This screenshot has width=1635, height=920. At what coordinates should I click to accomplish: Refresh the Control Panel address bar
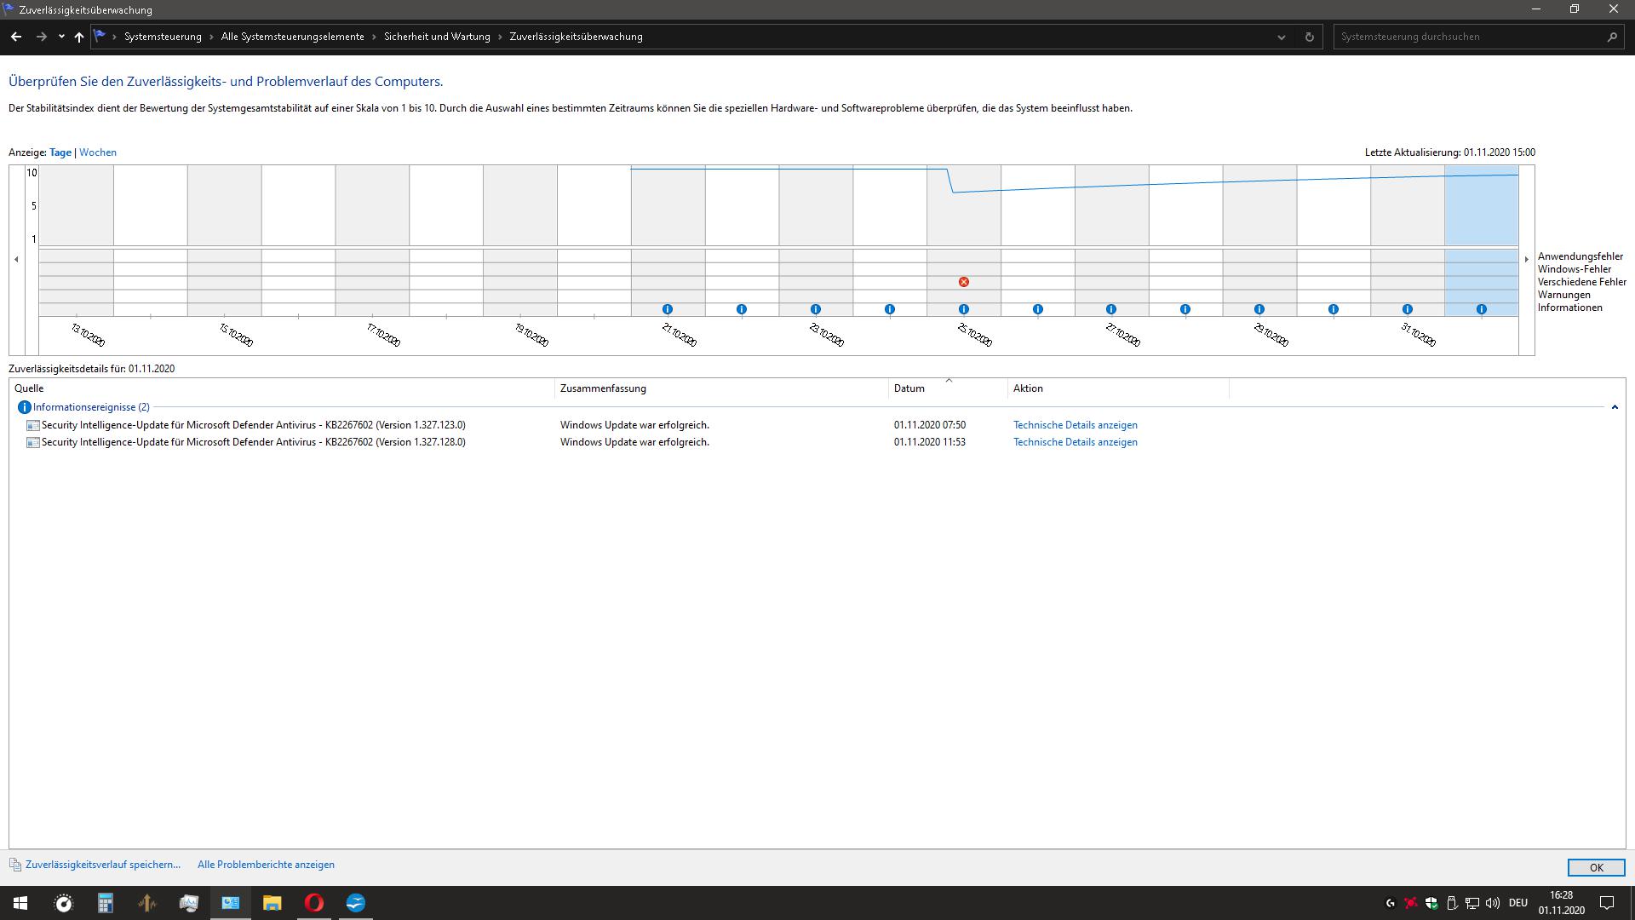(x=1309, y=37)
